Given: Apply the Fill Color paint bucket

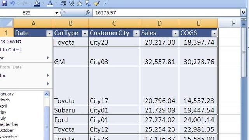Looking at the screenshot, I should click(x=37, y=3).
